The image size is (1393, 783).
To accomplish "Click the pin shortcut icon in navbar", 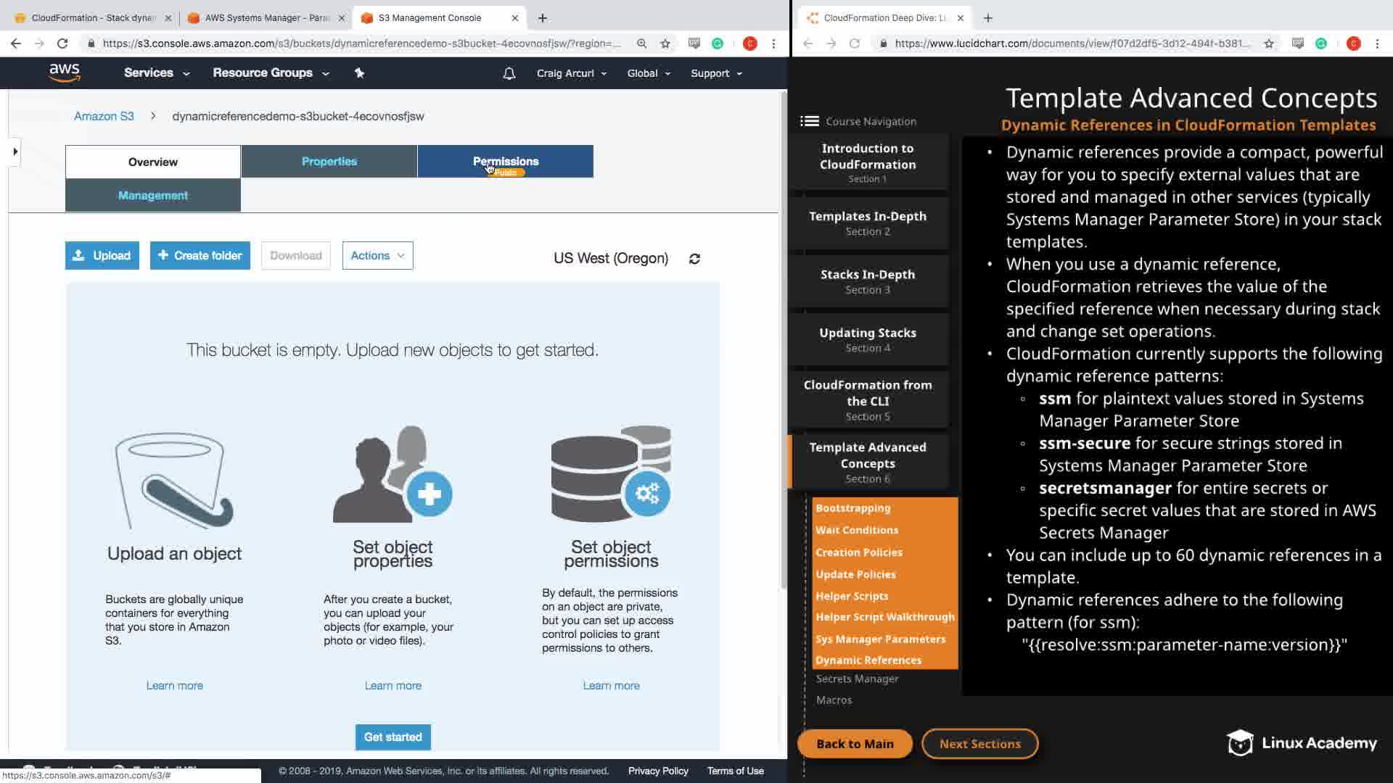I will pos(359,72).
